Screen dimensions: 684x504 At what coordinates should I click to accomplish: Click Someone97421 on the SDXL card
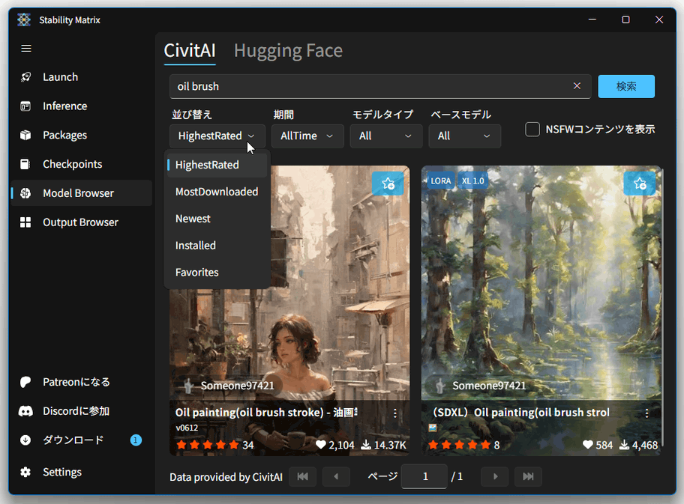coord(489,386)
